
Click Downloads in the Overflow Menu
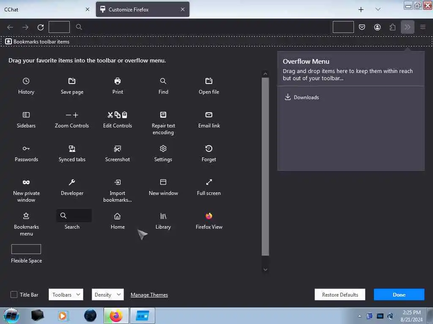[x=302, y=97]
